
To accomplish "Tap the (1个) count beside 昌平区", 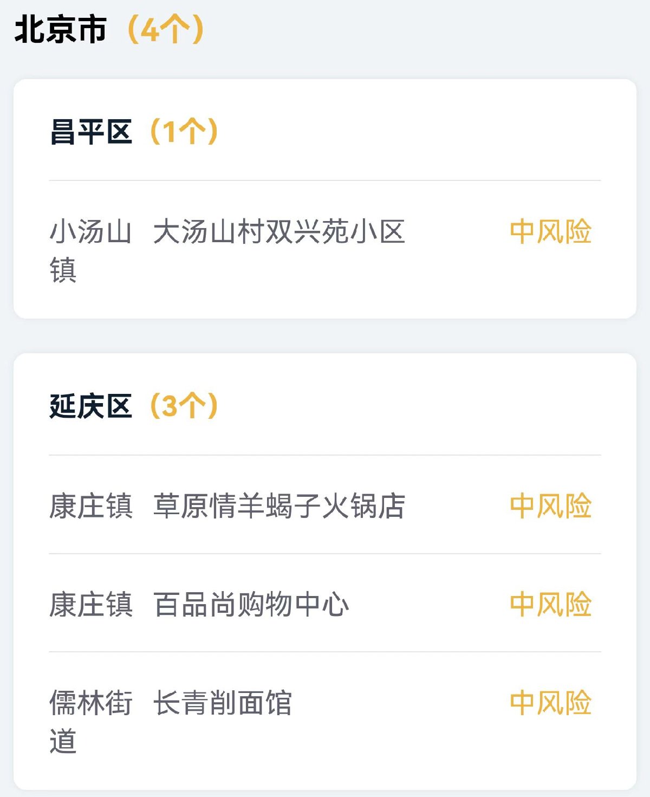I will (x=184, y=132).
